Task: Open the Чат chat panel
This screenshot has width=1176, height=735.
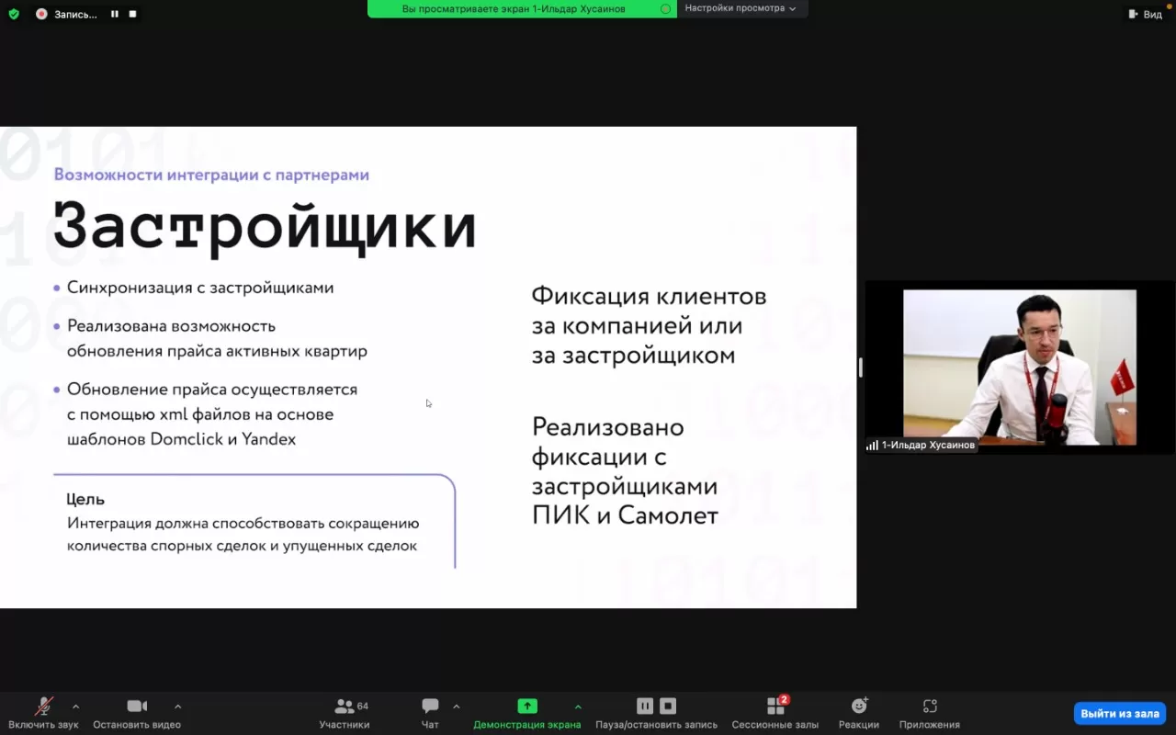Action: pyautogui.click(x=430, y=707)
